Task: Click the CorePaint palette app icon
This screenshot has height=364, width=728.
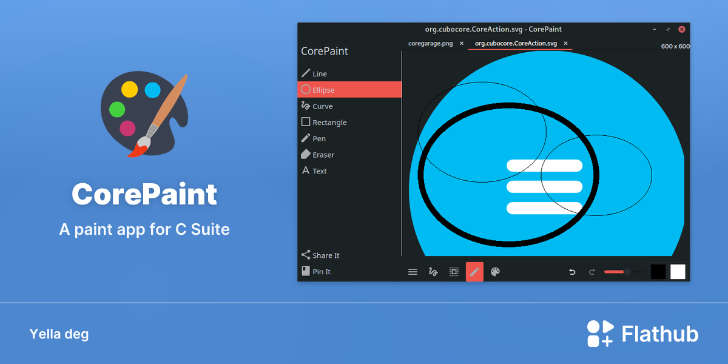Action: pos(144,115)
